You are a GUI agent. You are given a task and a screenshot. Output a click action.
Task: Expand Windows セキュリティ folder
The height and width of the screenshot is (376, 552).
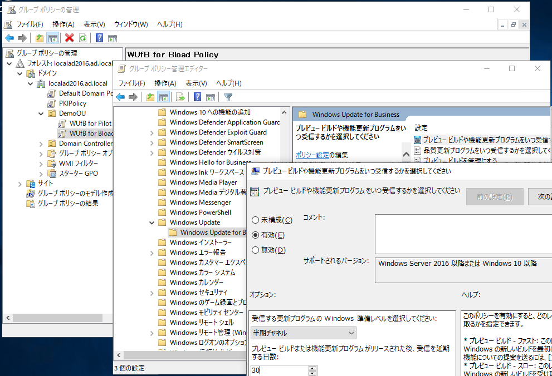152,293
